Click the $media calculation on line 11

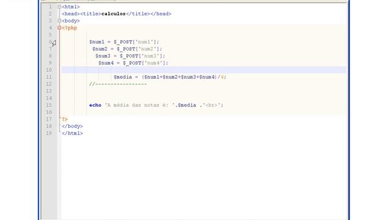[170, 77]
